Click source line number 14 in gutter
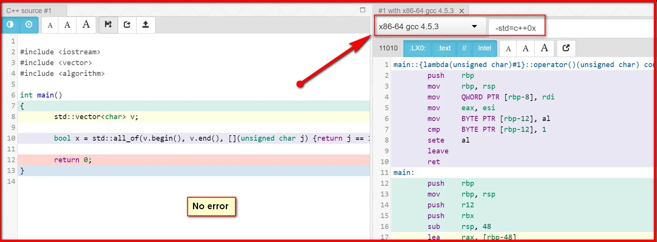This screenshot has width=657, height=242. point(11,181)
